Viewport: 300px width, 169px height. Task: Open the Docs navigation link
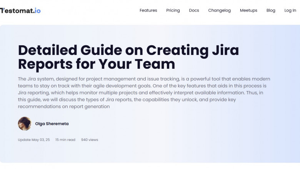(x=194, y=10)
